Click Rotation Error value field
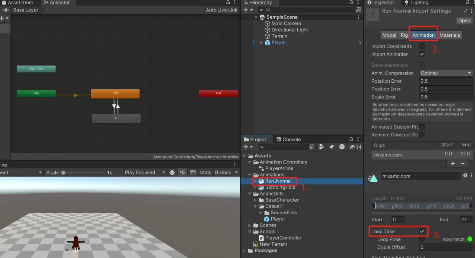475x258 pixels. pyautogui.click(x=446, y=81)
